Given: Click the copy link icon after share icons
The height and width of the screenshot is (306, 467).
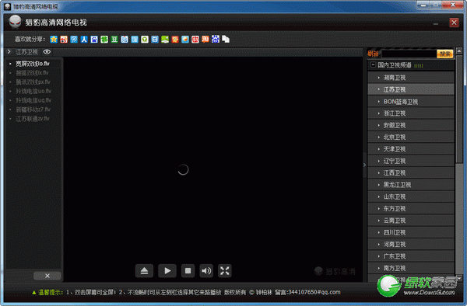Looking at the screenshot, I should [x=226, y=39].
